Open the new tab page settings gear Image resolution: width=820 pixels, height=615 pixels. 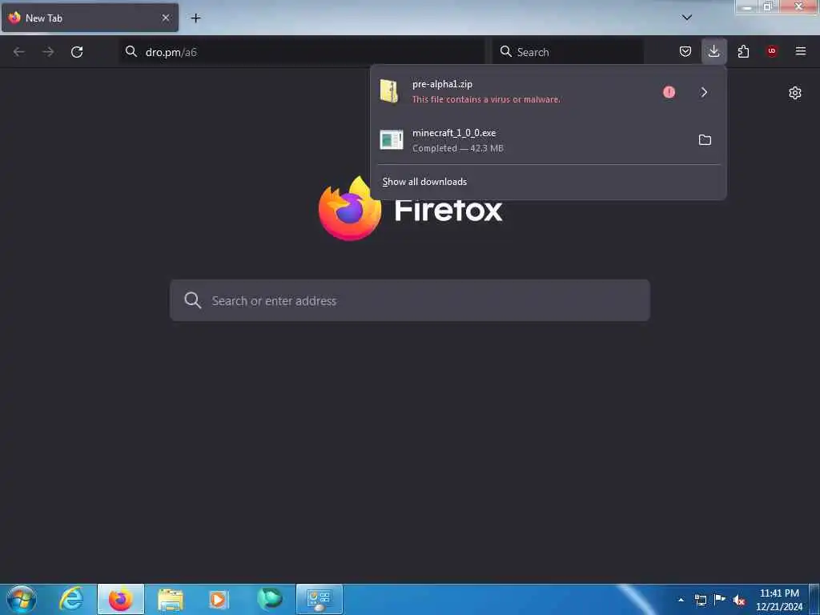pos(795,93)
